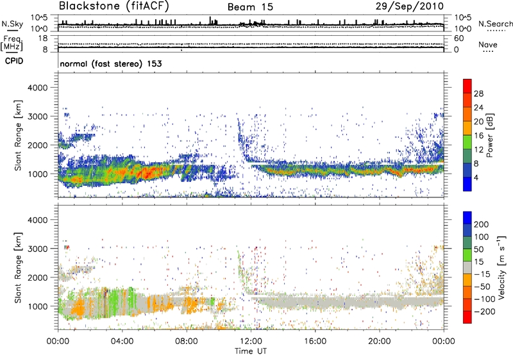Click the '28' Power scale value
Image resolution: width=513 pixels, height=355 pixels.
[478, 94]
